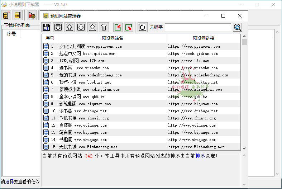Sort by the 预设网链接 column header

[x=203, y=38]
